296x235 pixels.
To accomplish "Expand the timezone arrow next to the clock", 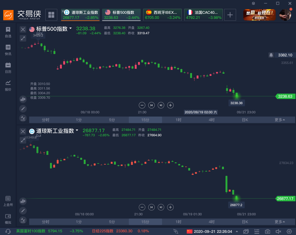I will [x=237, y=231].
